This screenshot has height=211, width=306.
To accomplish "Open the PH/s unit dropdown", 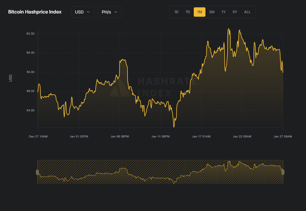I will coord(110,12).
